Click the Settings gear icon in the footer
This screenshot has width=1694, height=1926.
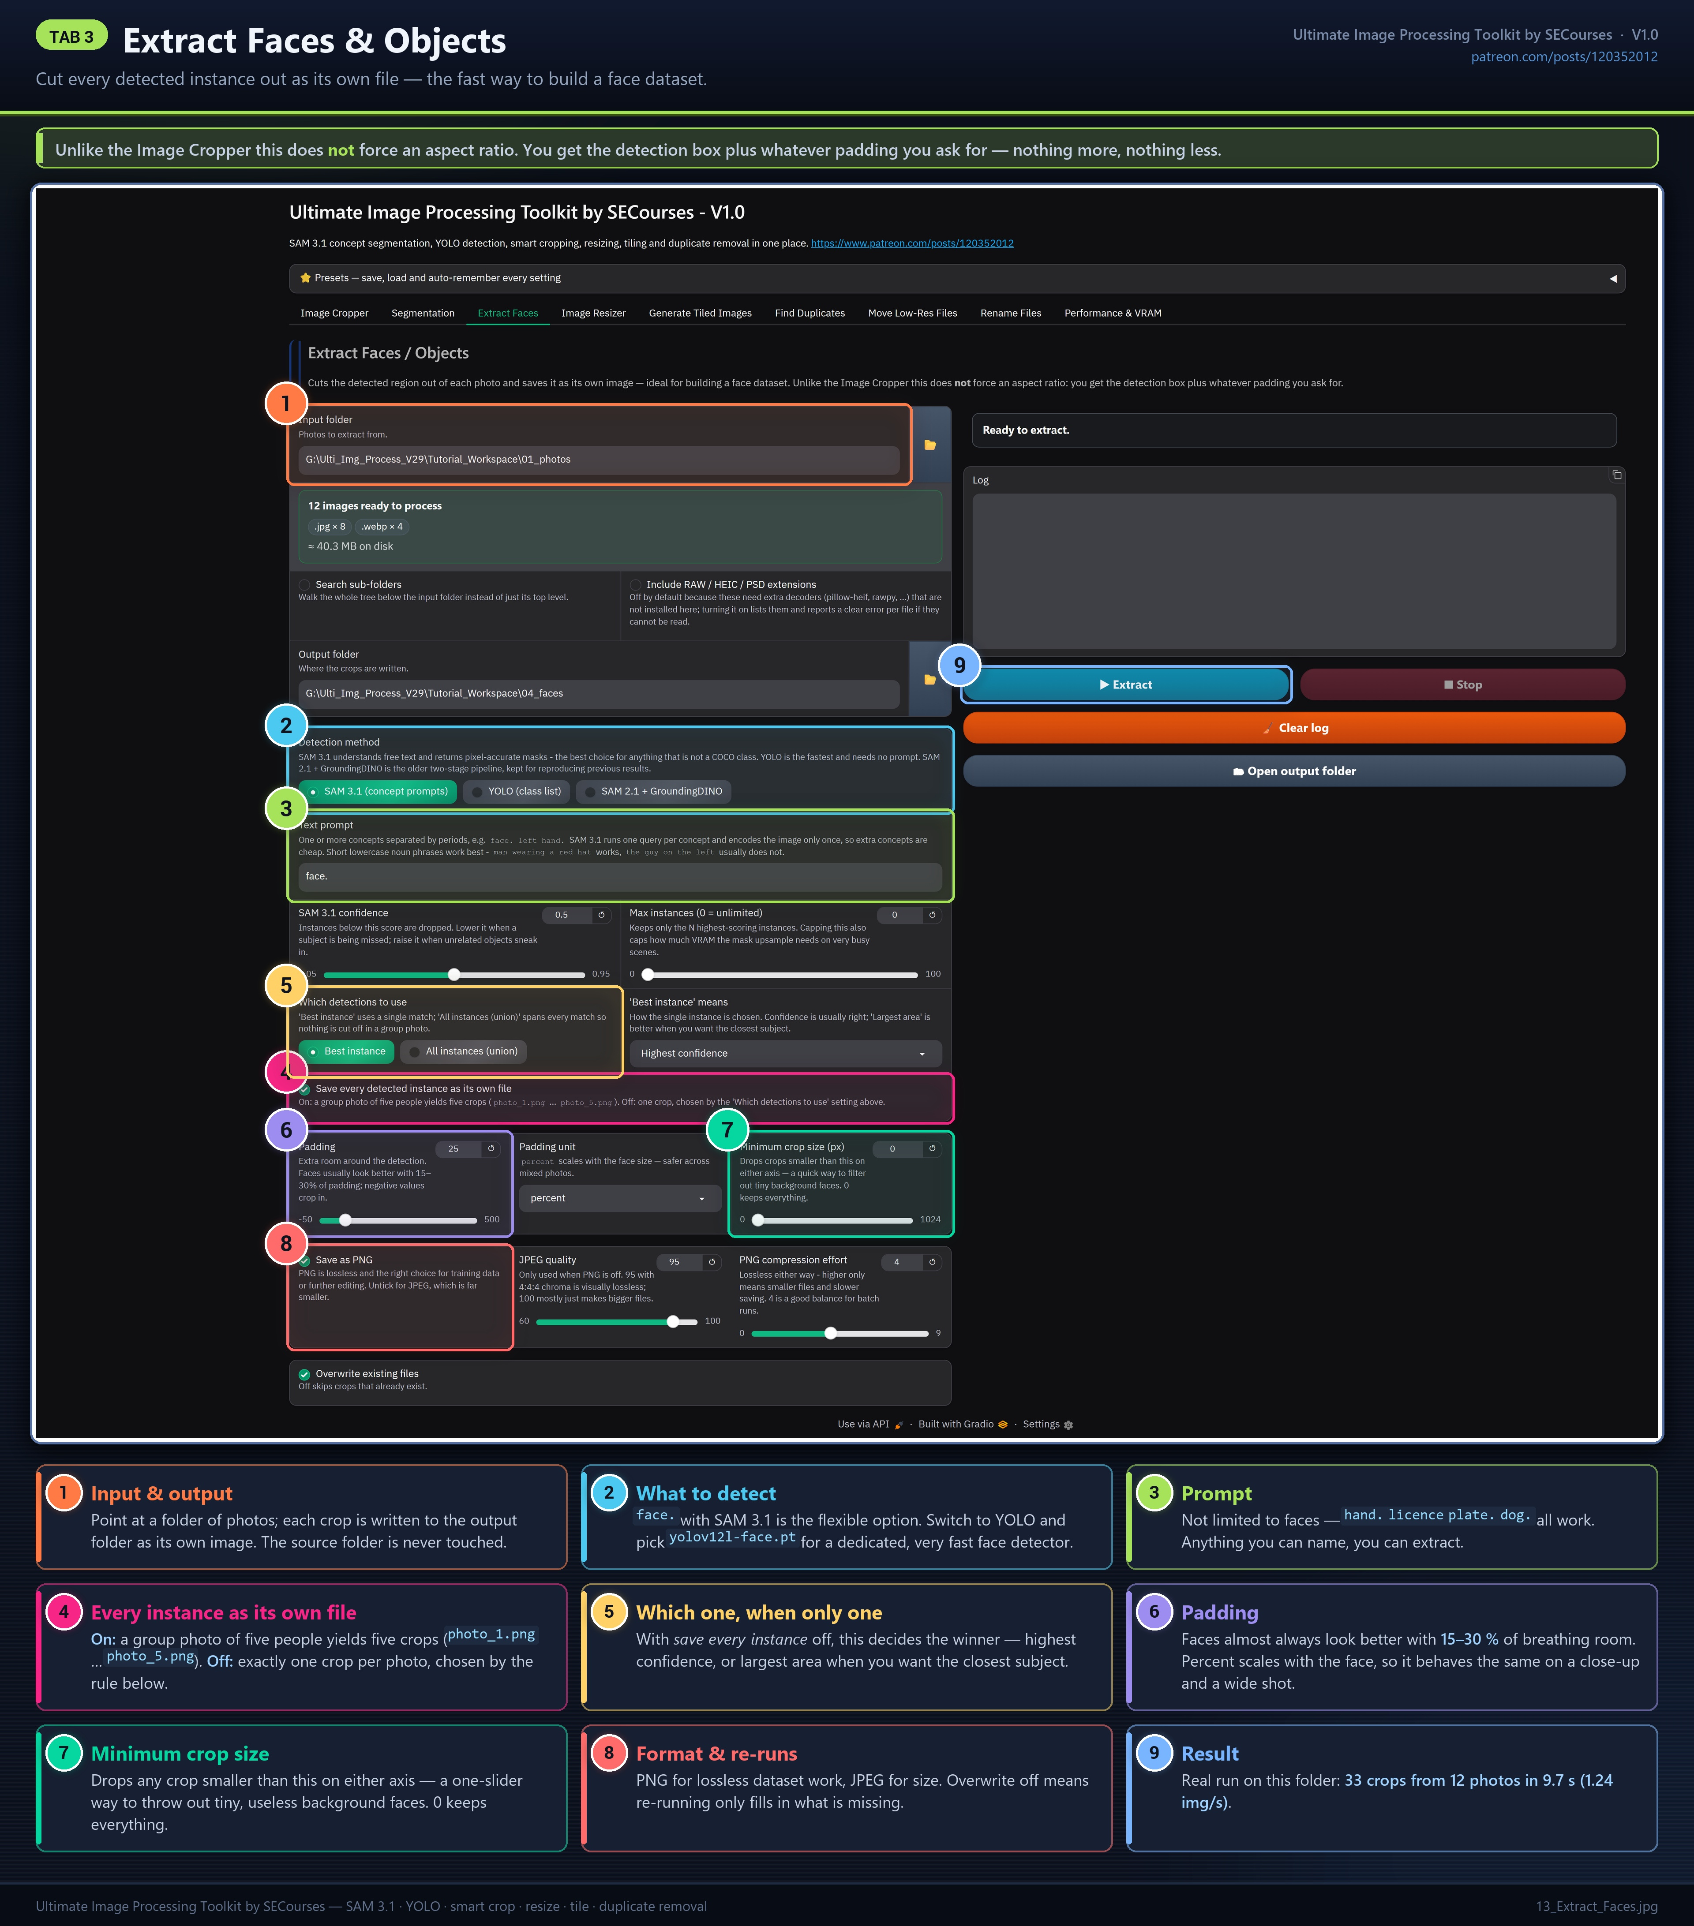(1068, 1425)
